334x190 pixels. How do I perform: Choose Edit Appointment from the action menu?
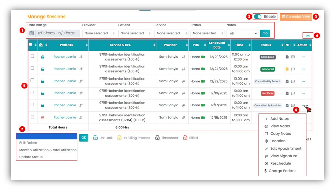point(285,149)
